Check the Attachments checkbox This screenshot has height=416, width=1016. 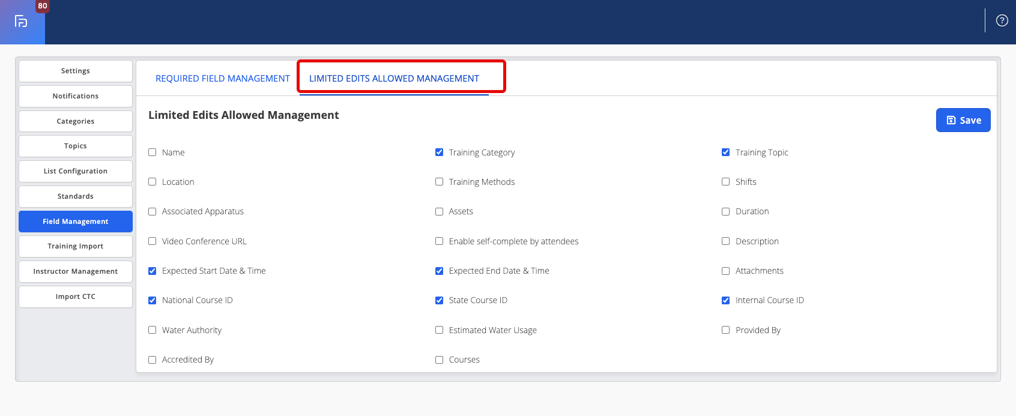coord(725,271)
